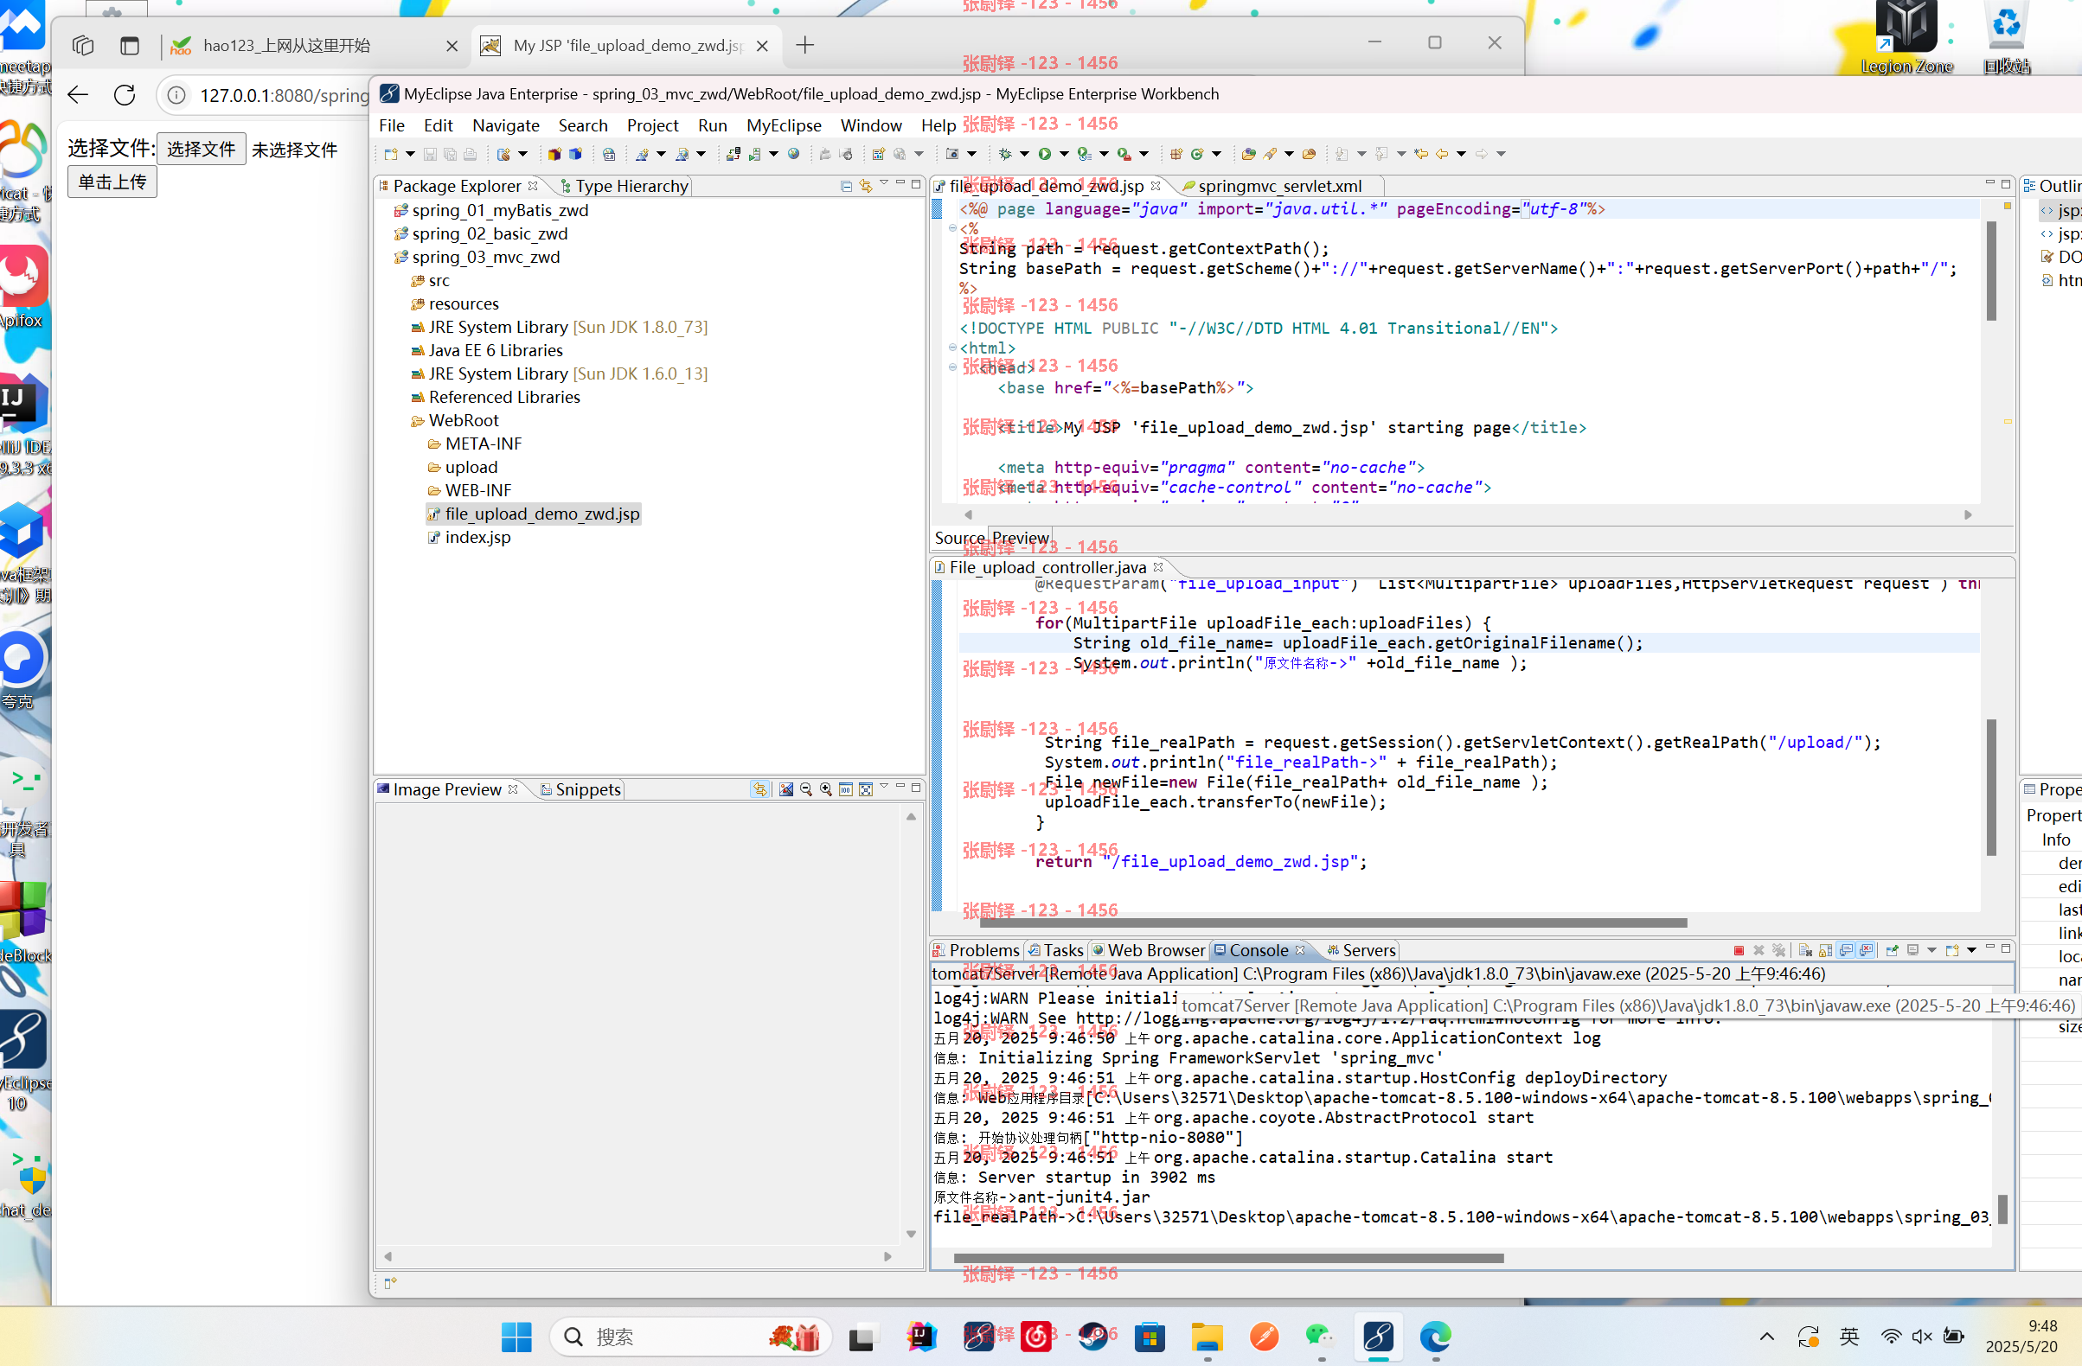This screenshot has height=1366, width=2082.
Task: Open the Debug button dropdown arrow
Action: (1024, 155)
